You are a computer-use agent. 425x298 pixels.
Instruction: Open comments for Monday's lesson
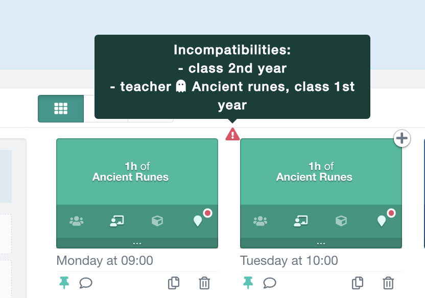pyautogui.click(x=86, y=283)
